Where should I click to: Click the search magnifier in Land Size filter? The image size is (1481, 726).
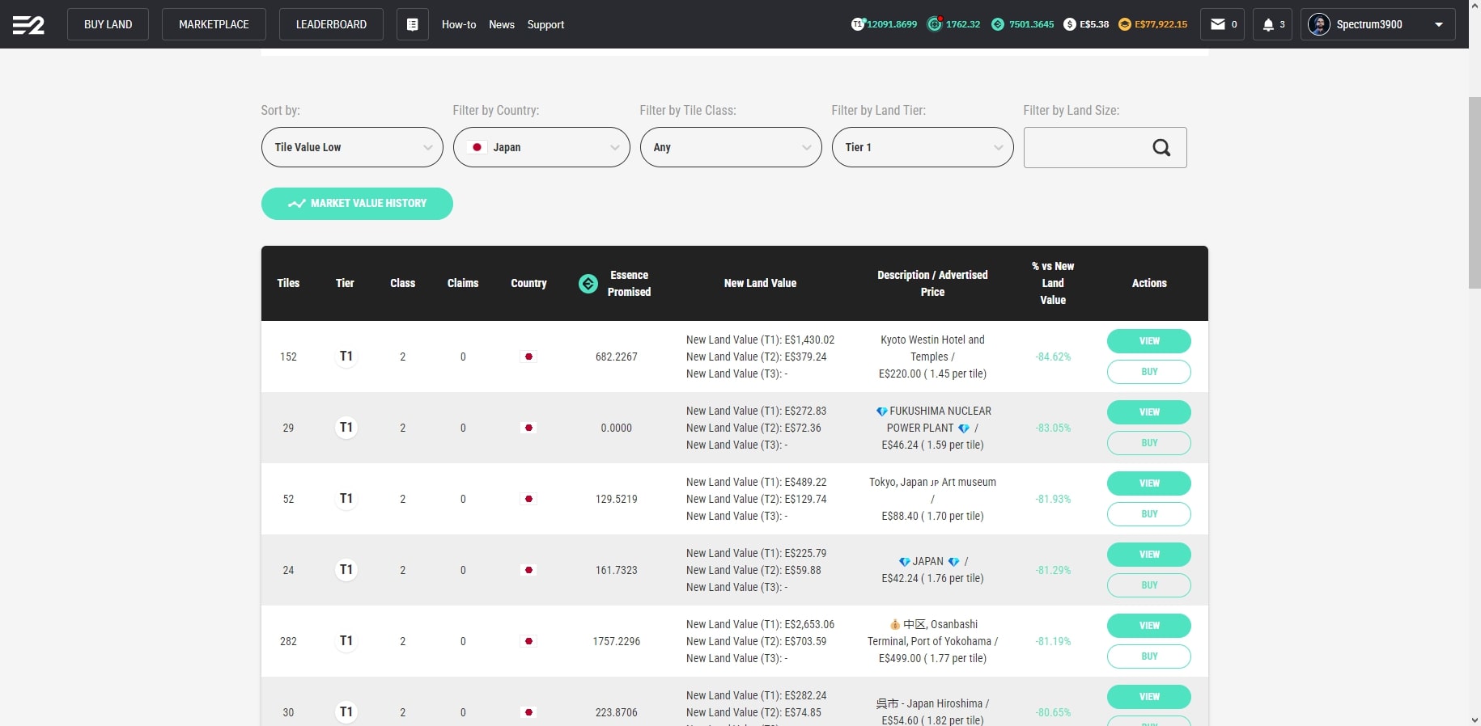(x=1161, y=147)
